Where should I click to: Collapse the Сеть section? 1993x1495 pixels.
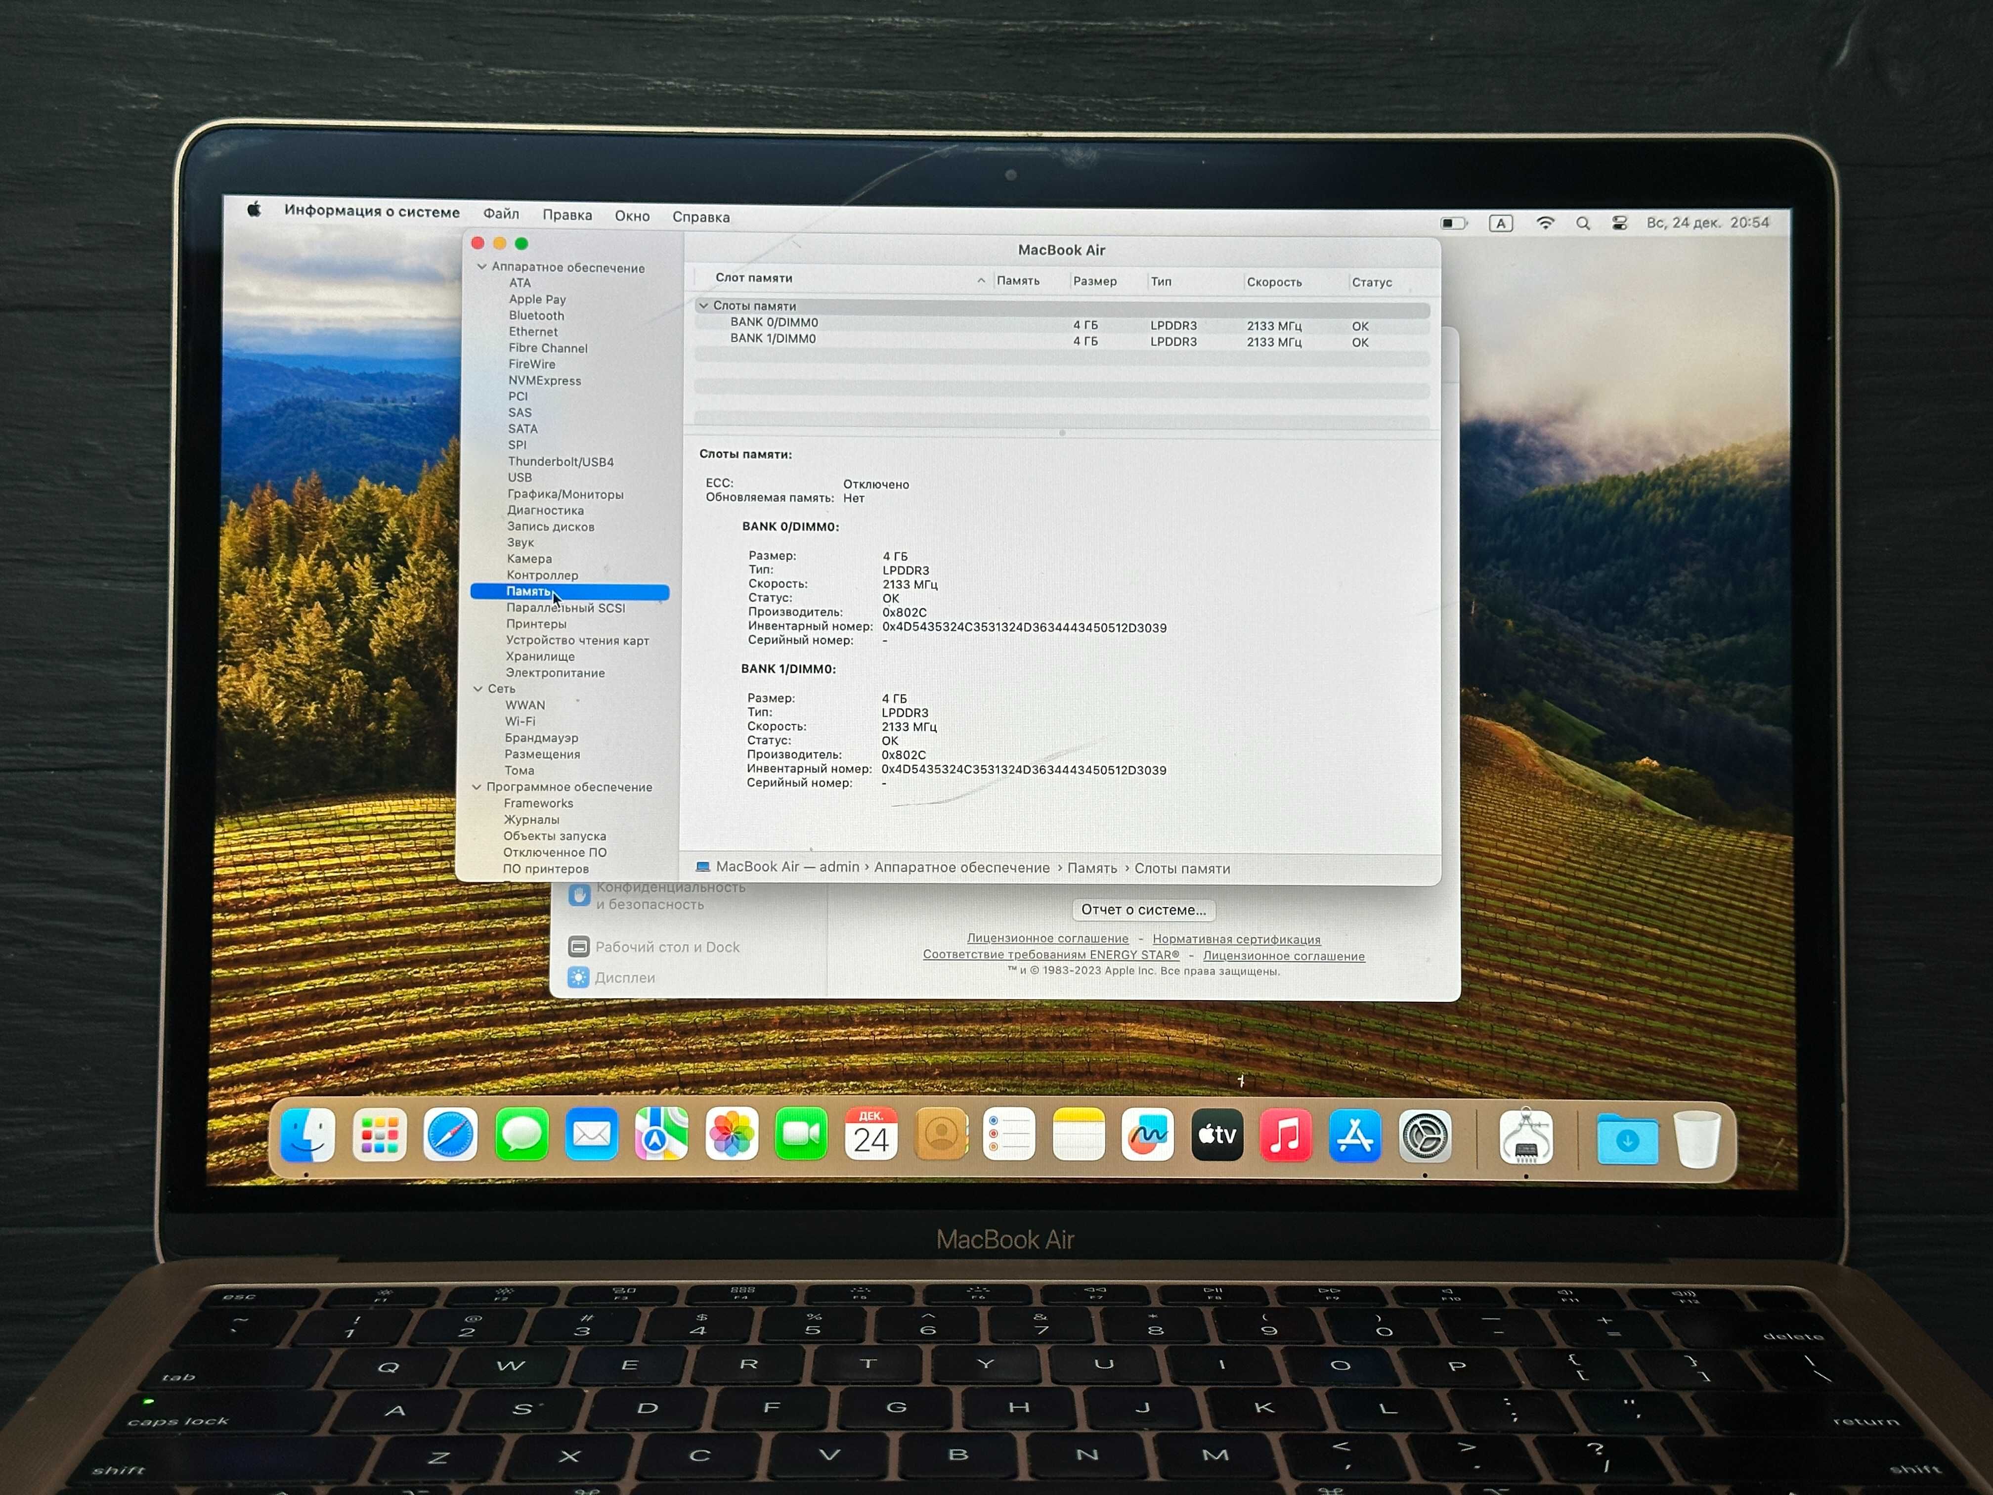[x=478, y=689]
